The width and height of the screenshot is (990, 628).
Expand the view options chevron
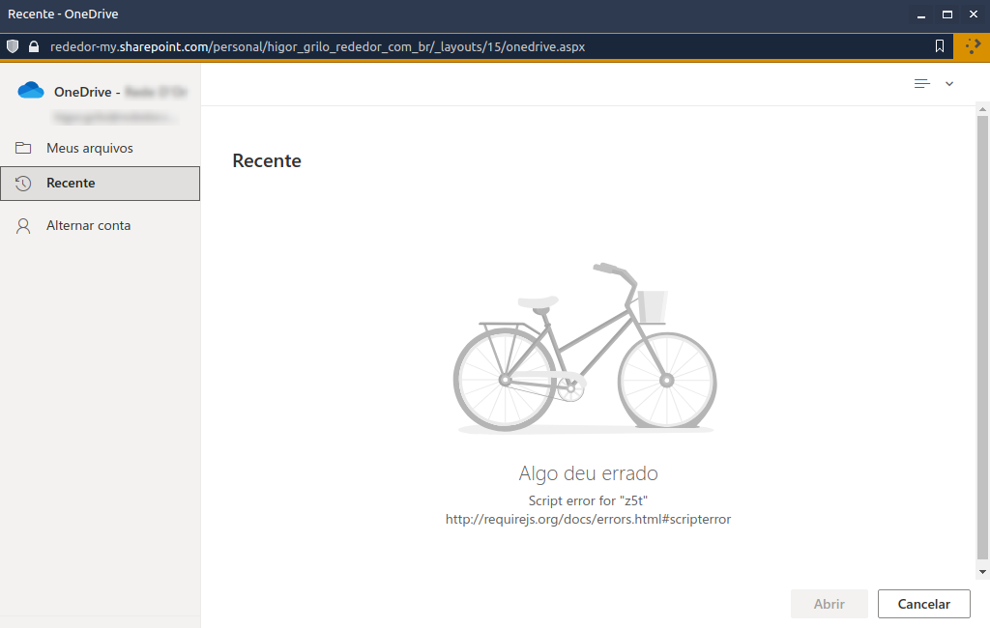pos(949,84)
